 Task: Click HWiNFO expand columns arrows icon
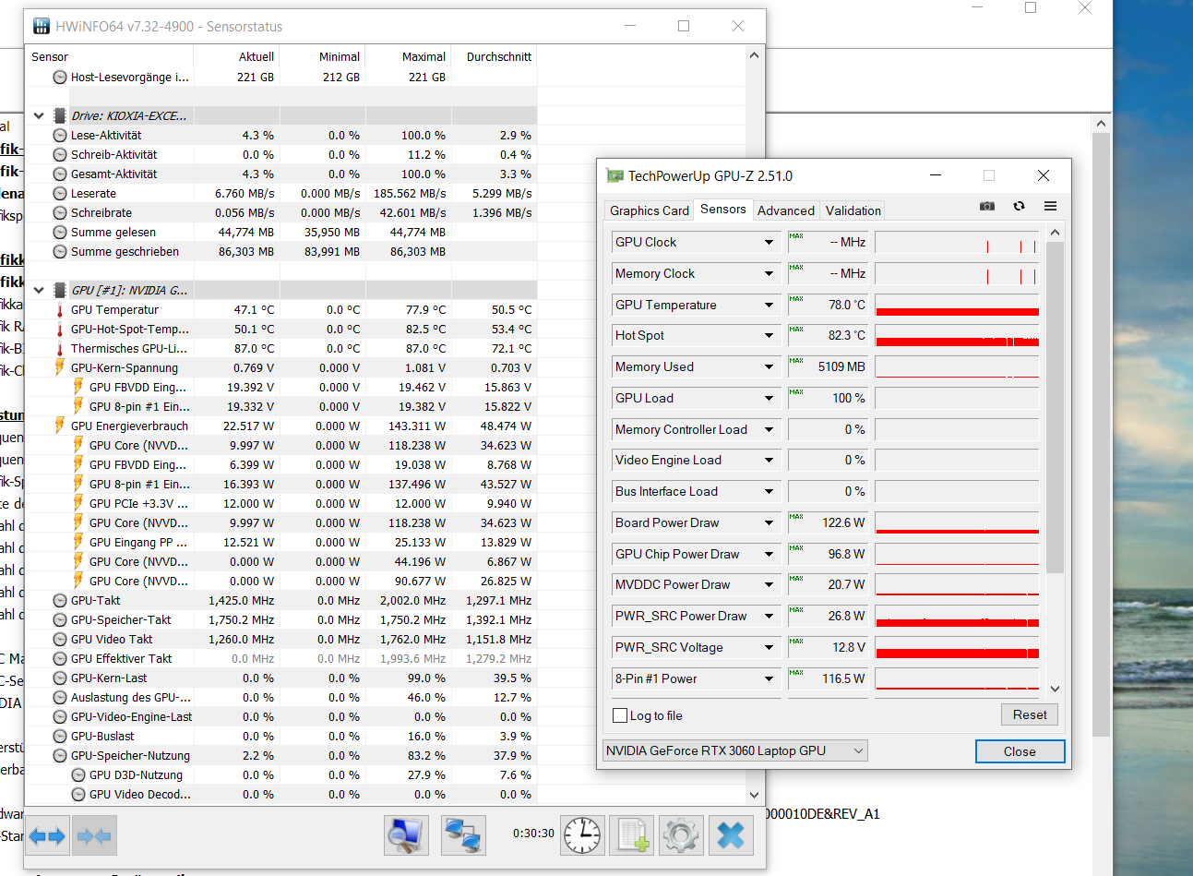(47, 836)
